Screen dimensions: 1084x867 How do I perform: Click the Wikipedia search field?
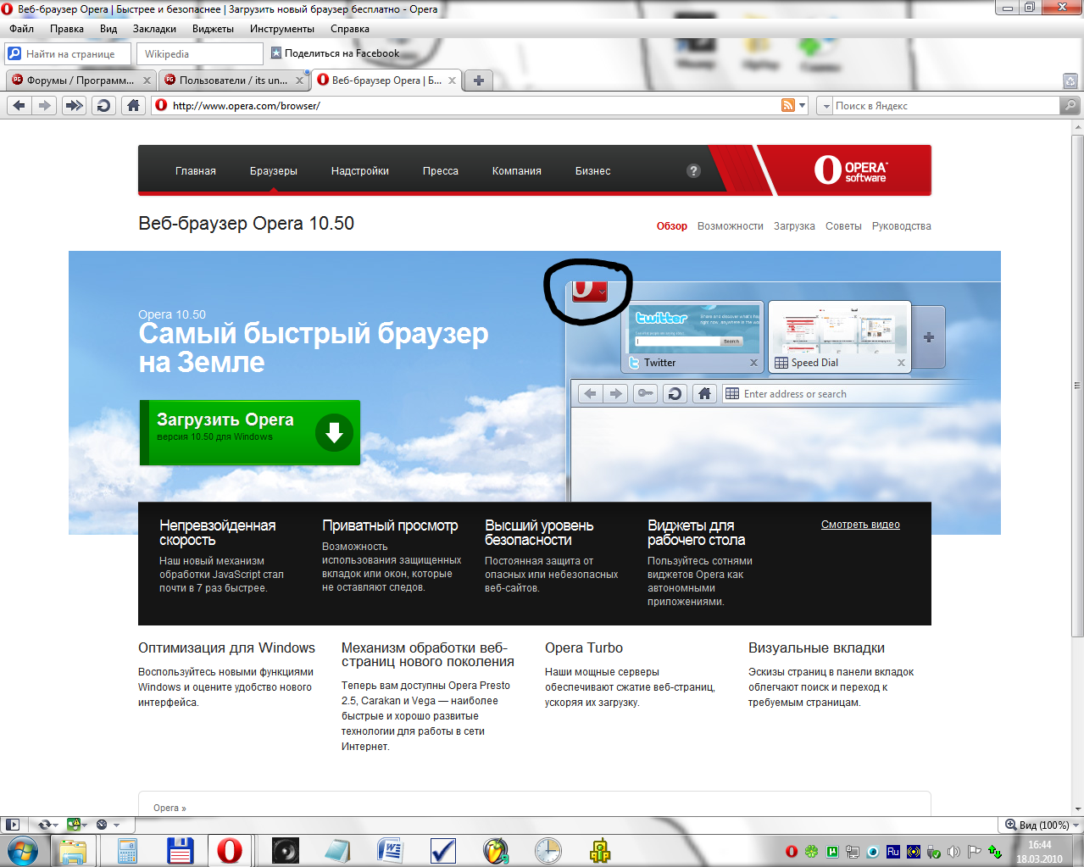(199, 53)
